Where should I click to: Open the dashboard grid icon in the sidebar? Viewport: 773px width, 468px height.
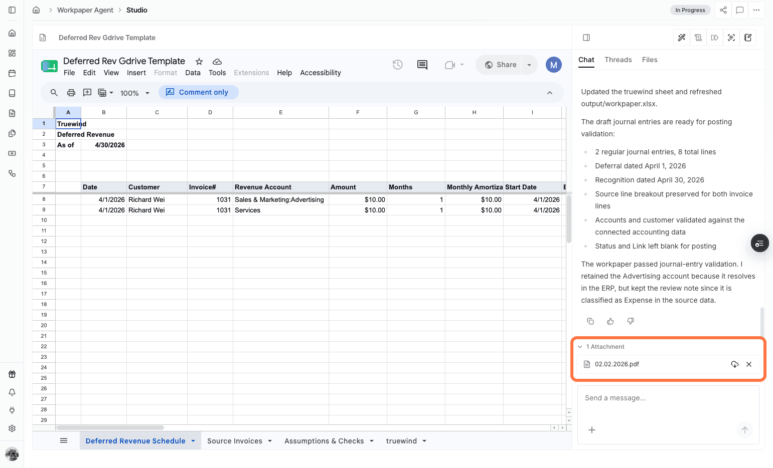[12, 53]
